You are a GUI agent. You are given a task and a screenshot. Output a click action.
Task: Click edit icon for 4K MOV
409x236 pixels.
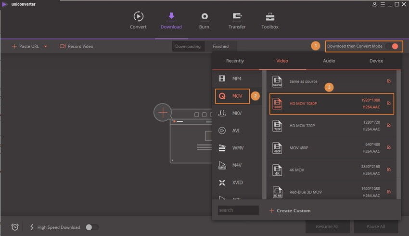pyautogui.click(x=389, y=170)
